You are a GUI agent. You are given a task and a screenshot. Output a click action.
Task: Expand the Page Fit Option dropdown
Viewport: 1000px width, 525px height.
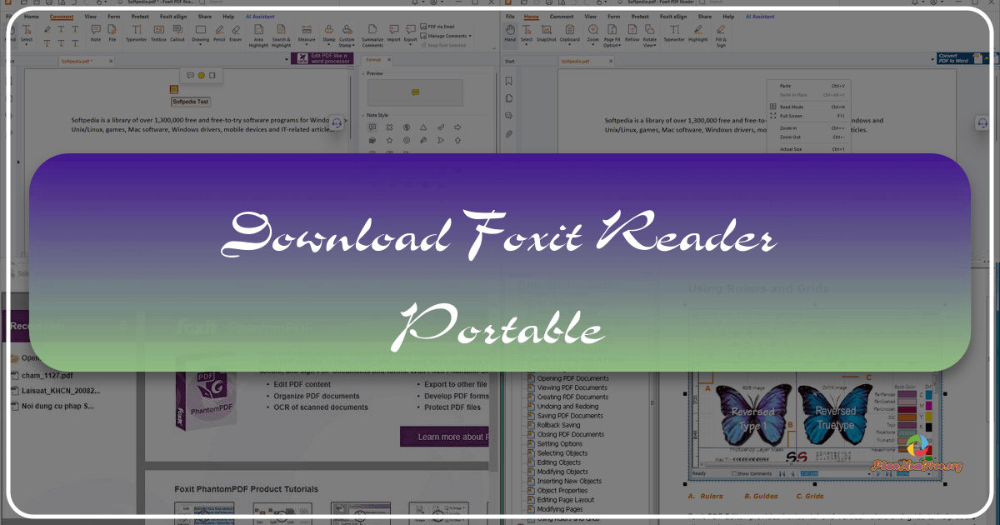click(x=620, y=43)
